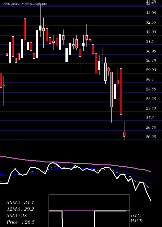Click the NSE MSPL mail.munafa.pro chart title
This screenshot has height=227, width=162.
[x=25, y=4]
